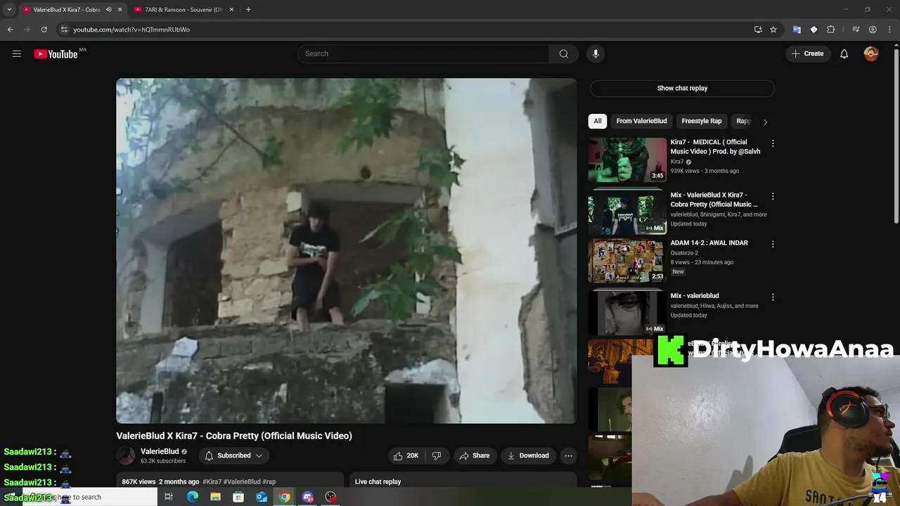Open options for ADAM 14-2 AWAL INDAR
The height and width of the screenshot is (506, 900).
[773, 244]
